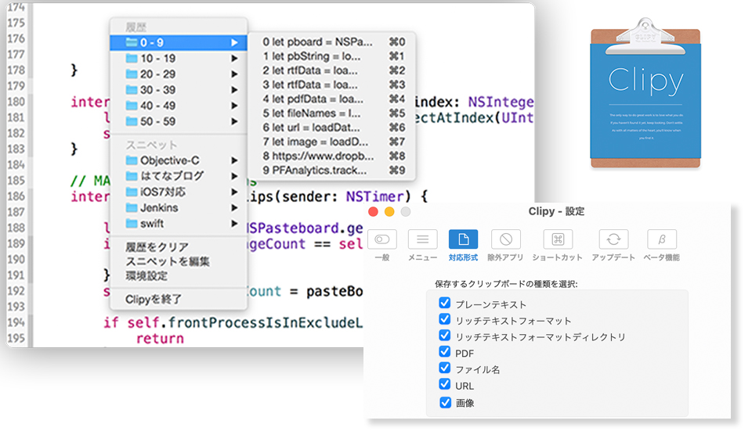Toggle リッチテキストフォーマットディレクトリ checkbox
This screenshot has width=752, height=435.
(445, 336)
